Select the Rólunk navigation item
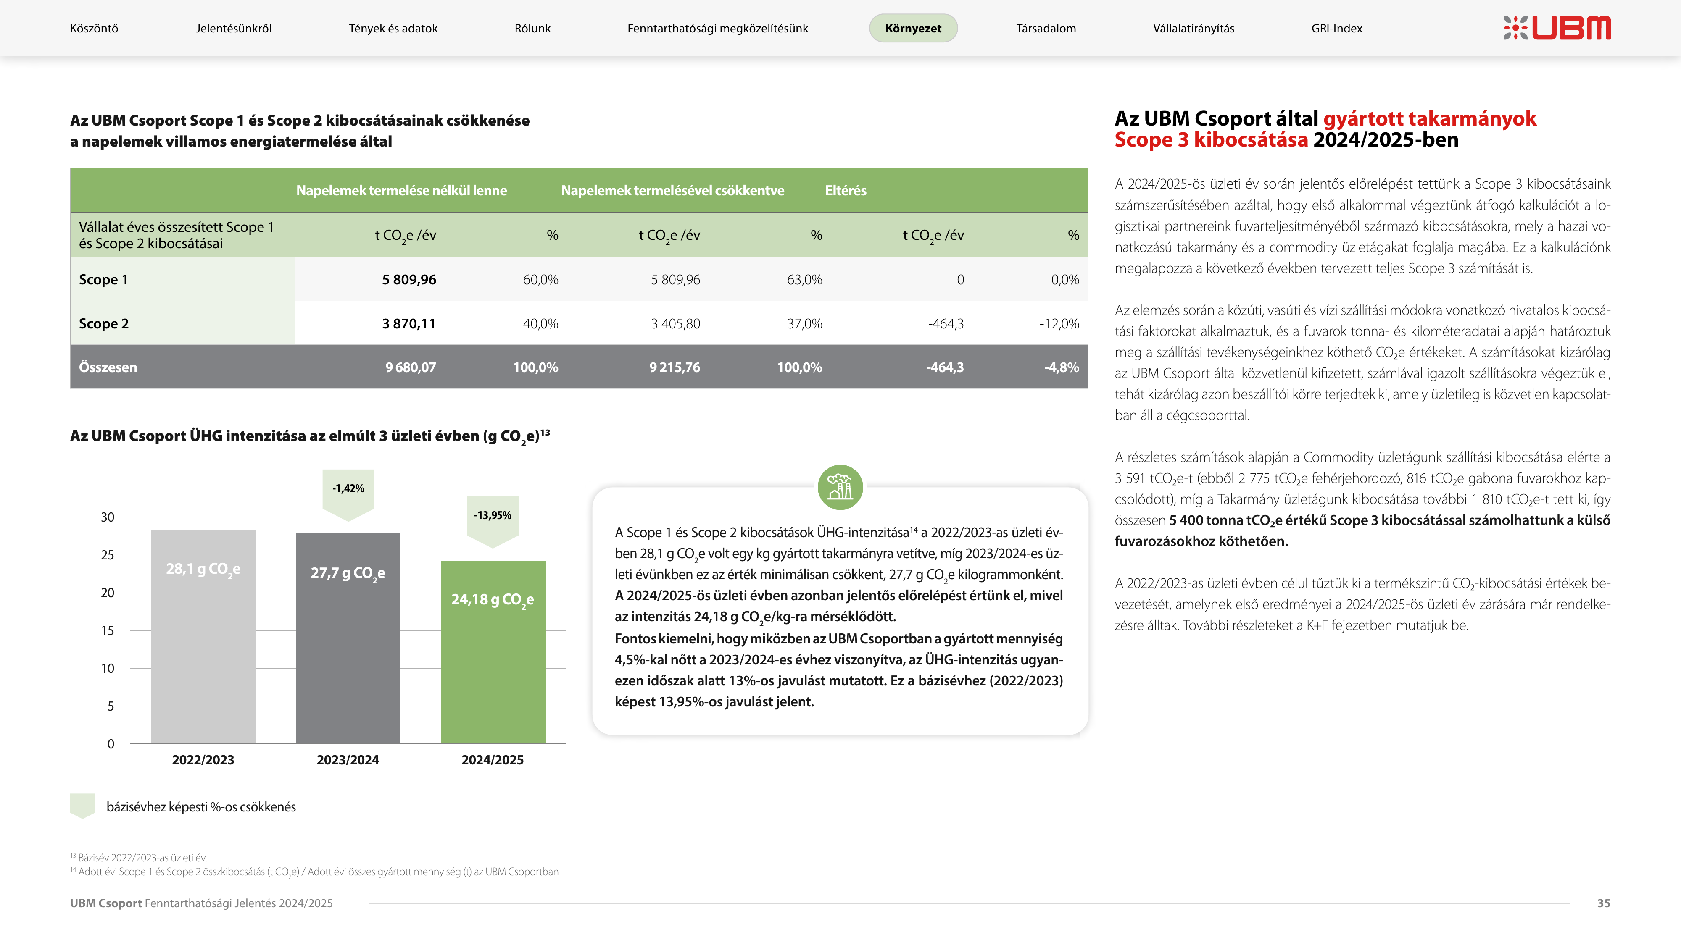 click(532, 28)
